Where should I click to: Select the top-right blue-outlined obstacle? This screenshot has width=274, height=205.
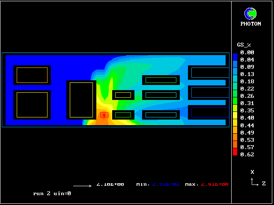point(210,72)
